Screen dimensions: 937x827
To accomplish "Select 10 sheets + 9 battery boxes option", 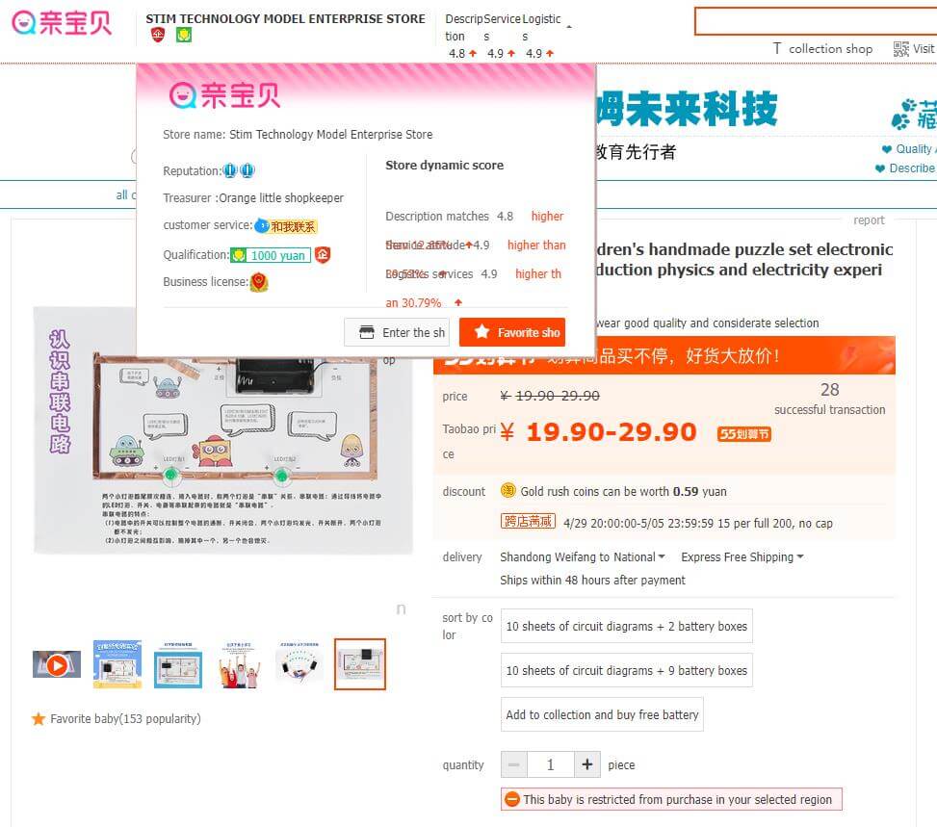I will 626,670.
